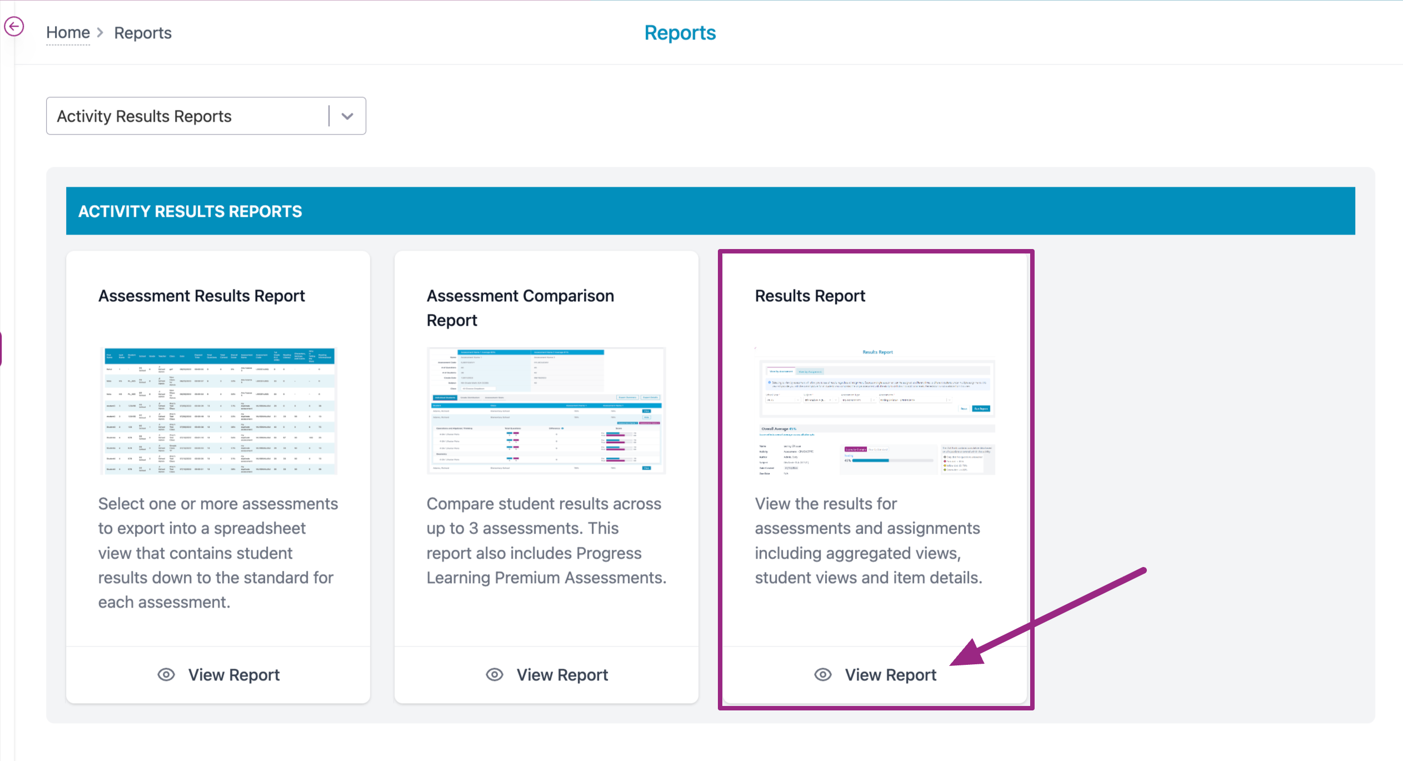Screen dimensions: 1403x761
Task: Click the Results Report card title
Action: [x=810, y=296]
